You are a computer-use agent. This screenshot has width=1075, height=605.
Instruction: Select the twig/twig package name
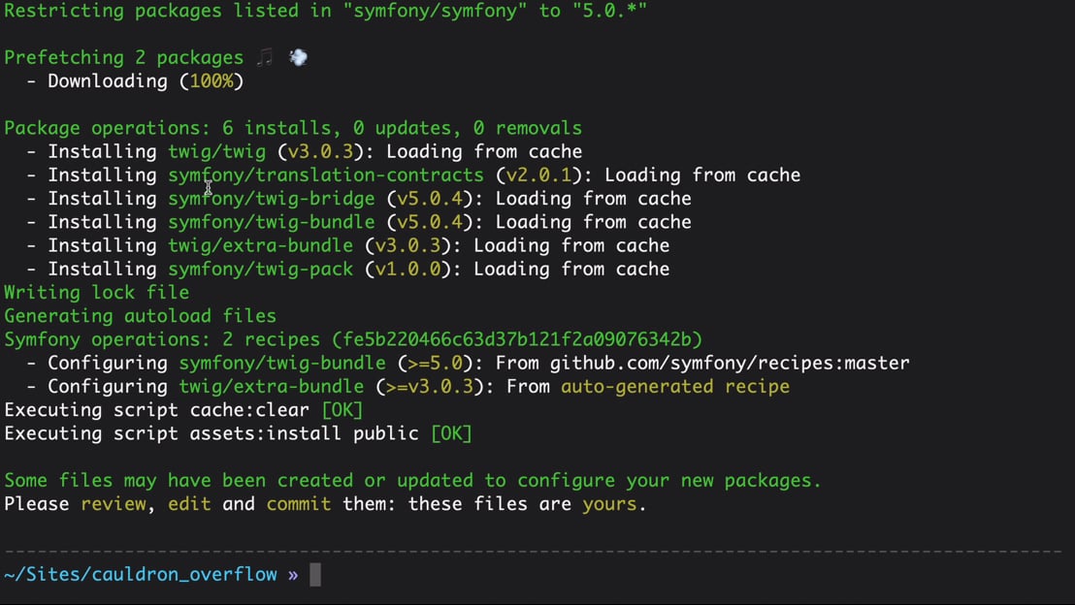click(x=216, y=152)
